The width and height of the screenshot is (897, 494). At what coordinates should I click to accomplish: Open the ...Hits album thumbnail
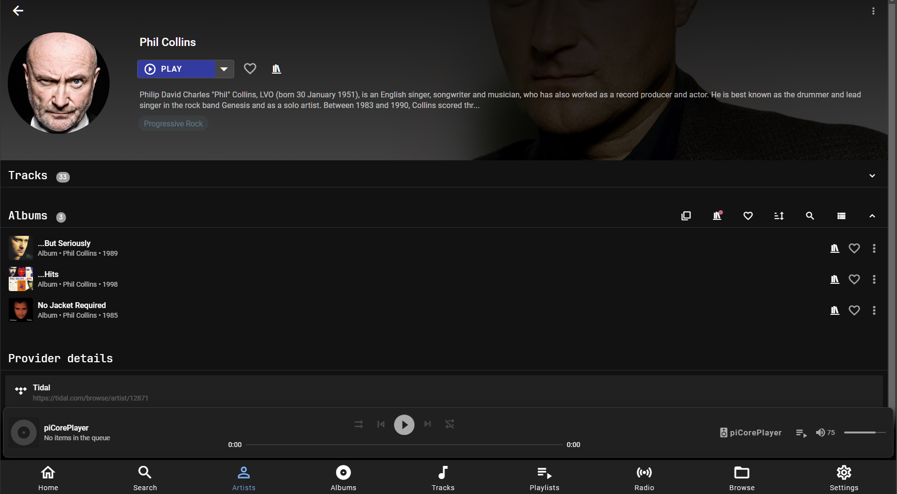pos(20,279)
